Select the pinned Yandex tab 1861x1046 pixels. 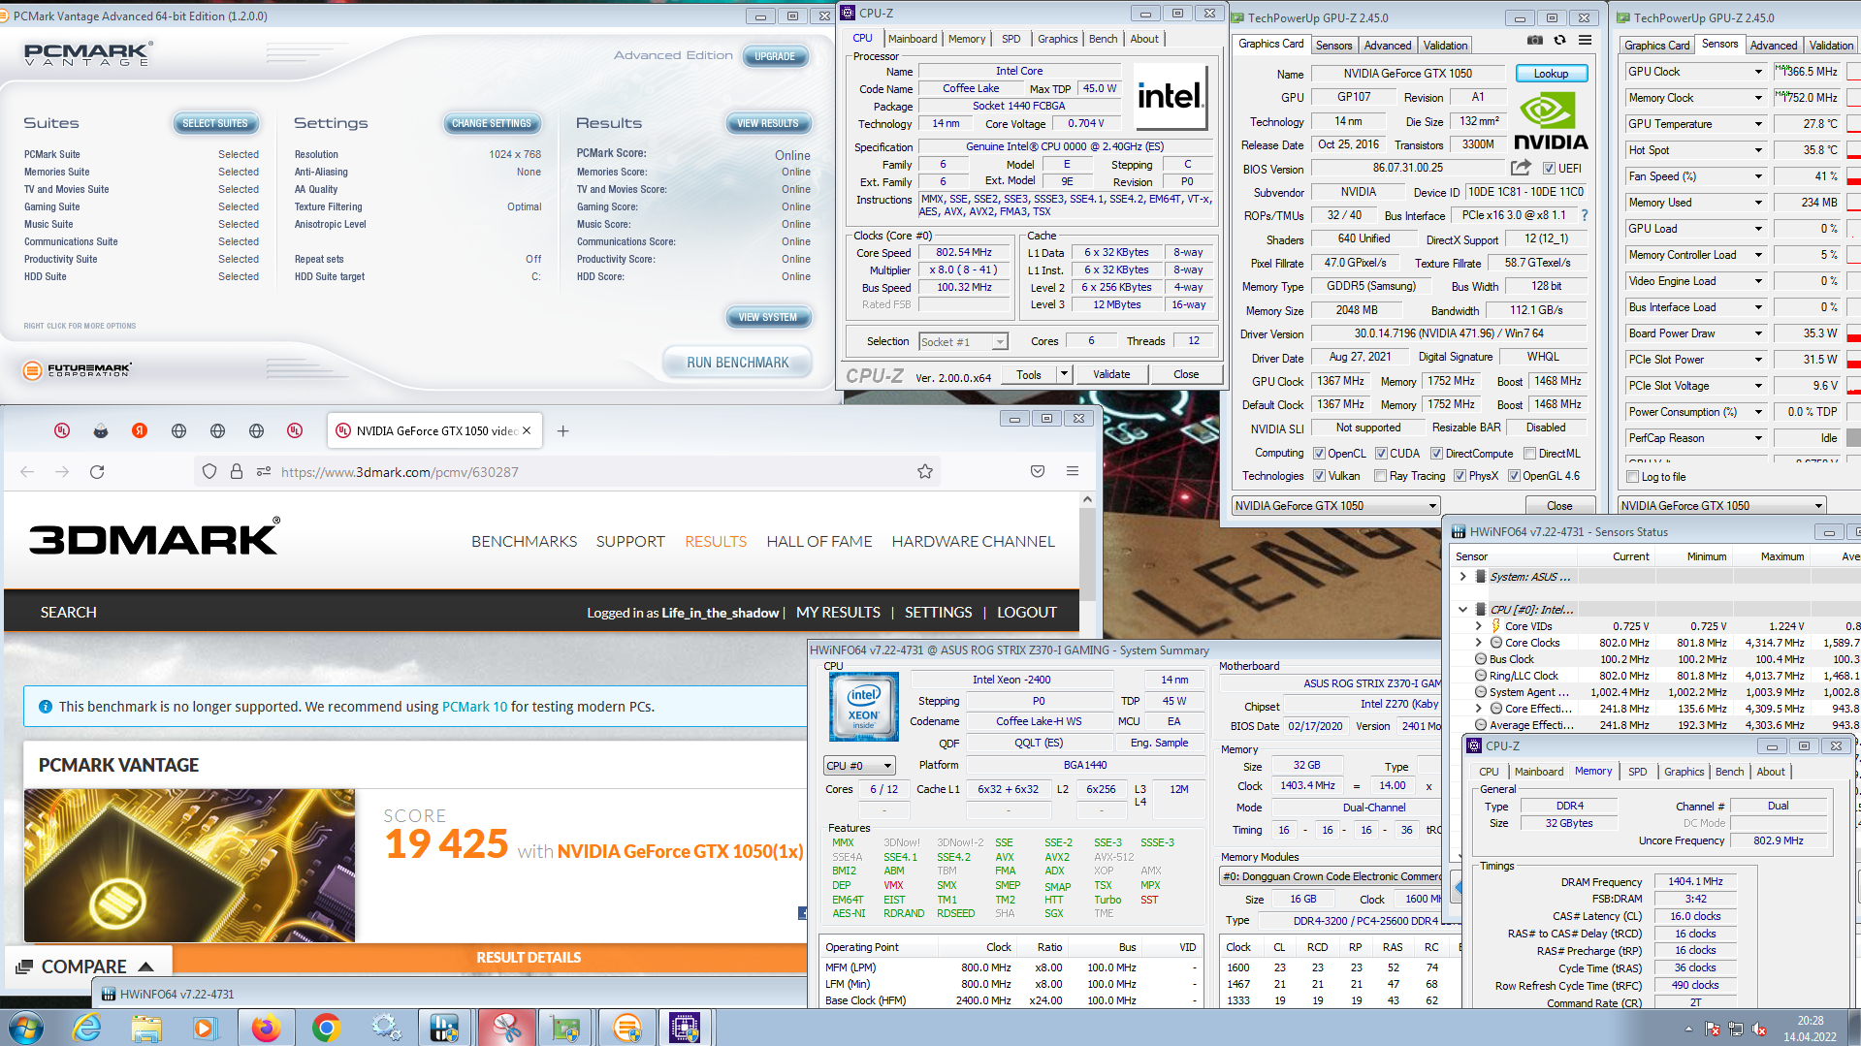(140, 431)
